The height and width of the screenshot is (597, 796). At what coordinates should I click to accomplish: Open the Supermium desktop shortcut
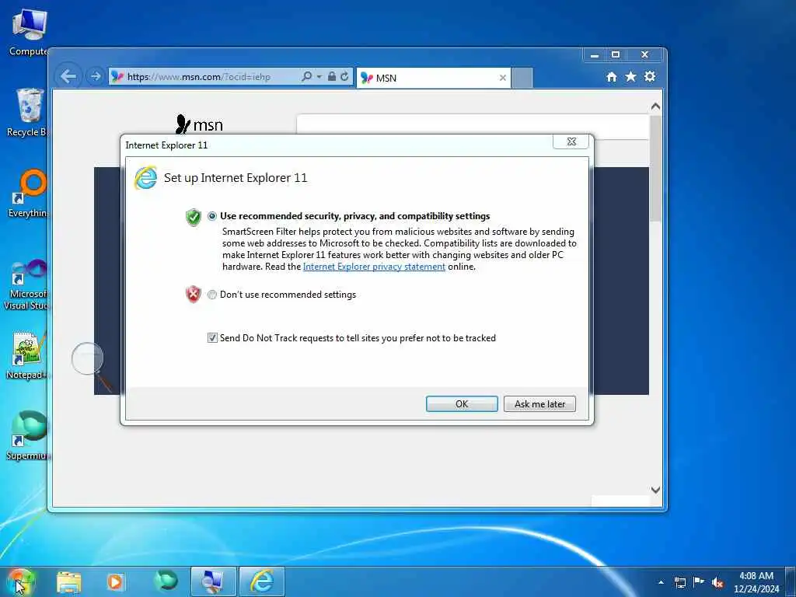(x=28, y=435)
